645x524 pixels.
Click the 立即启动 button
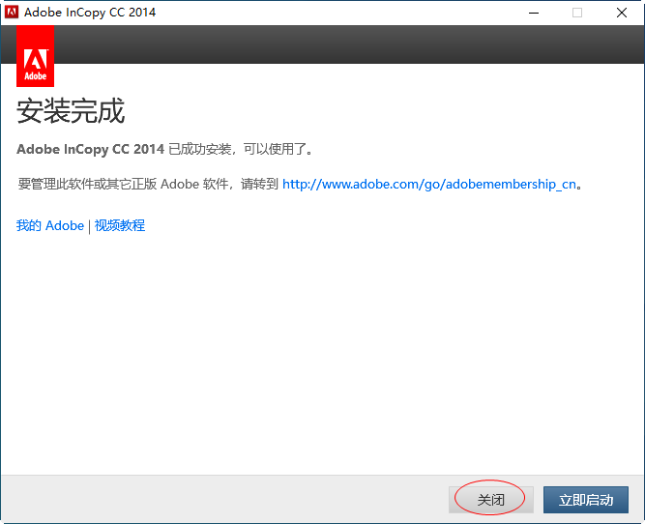coord(586,500)
